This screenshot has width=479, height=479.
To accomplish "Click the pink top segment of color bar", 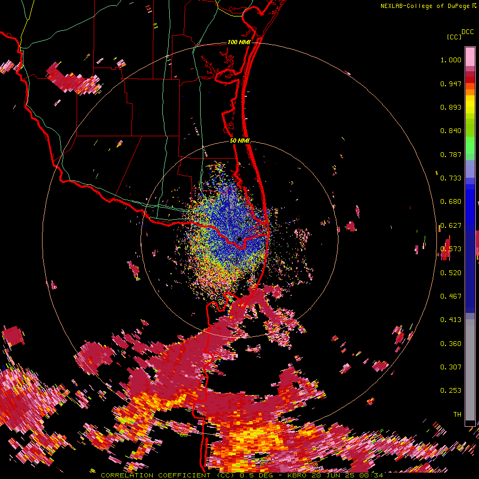I will click(470, 56).
